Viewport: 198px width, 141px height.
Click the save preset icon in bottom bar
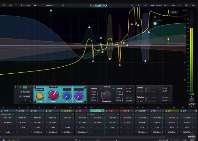pos(76,140)
